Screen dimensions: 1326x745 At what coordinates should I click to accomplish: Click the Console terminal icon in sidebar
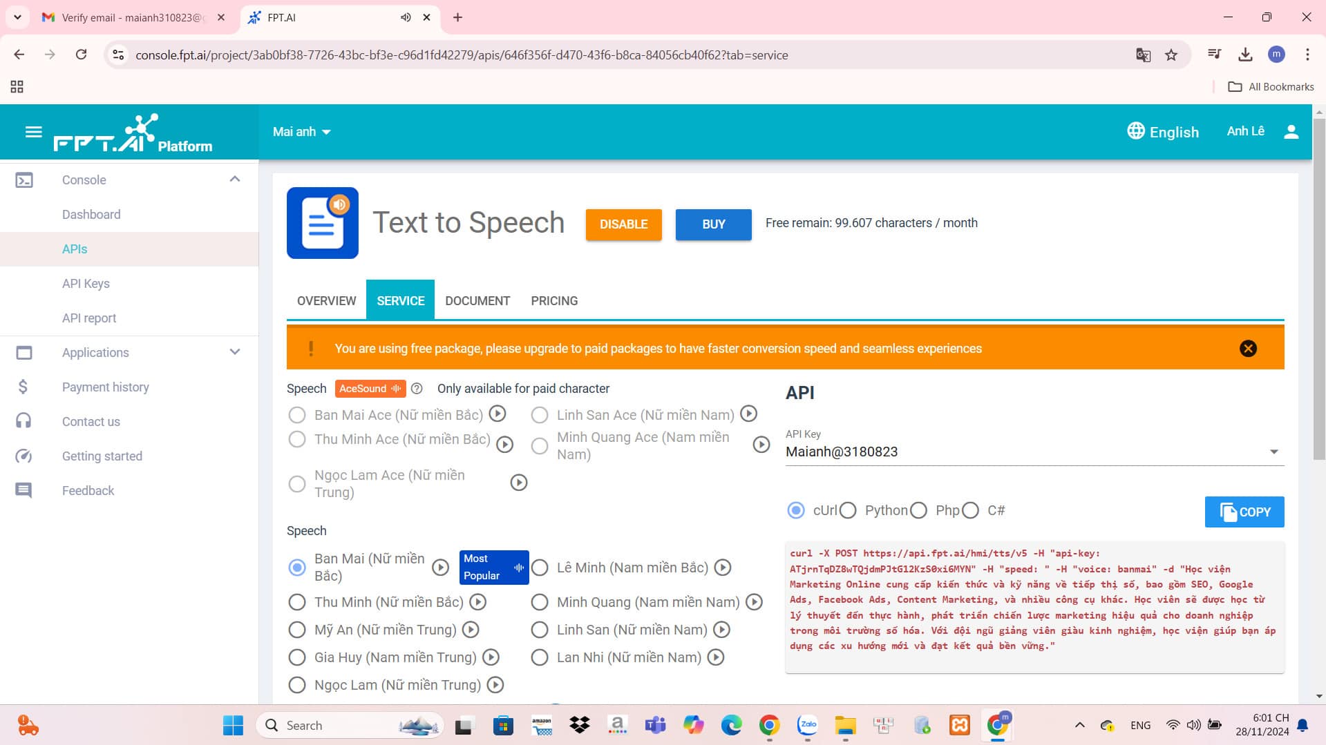click(24, 180)
